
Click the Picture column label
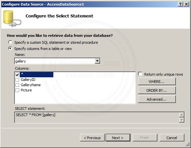click(x=26, y=90)
